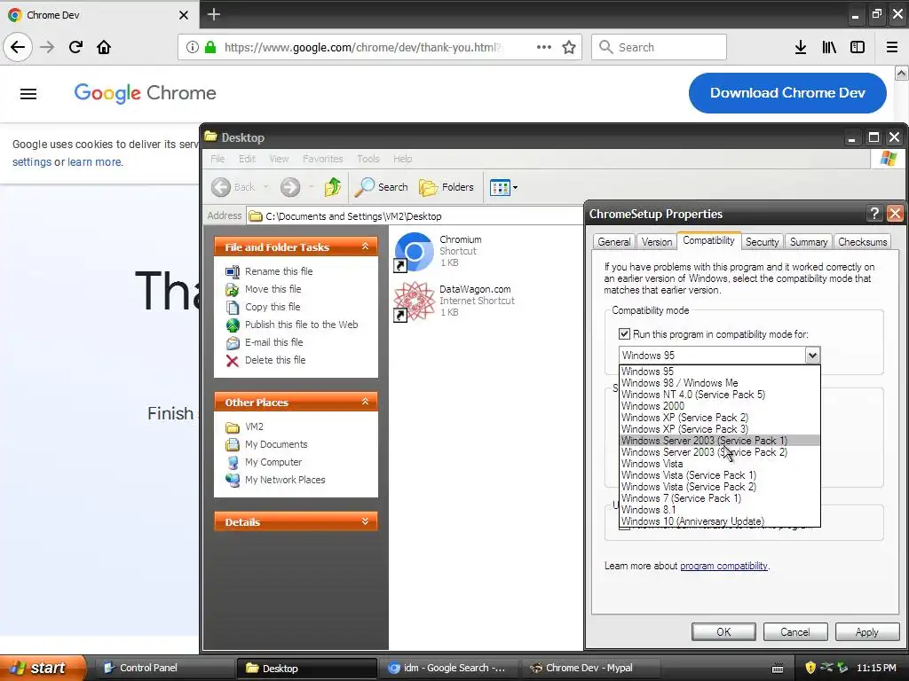Click E-mail this file task
The width and height of the screenshot is (909, 681).
pyautogui.click(x=273, y=342)
